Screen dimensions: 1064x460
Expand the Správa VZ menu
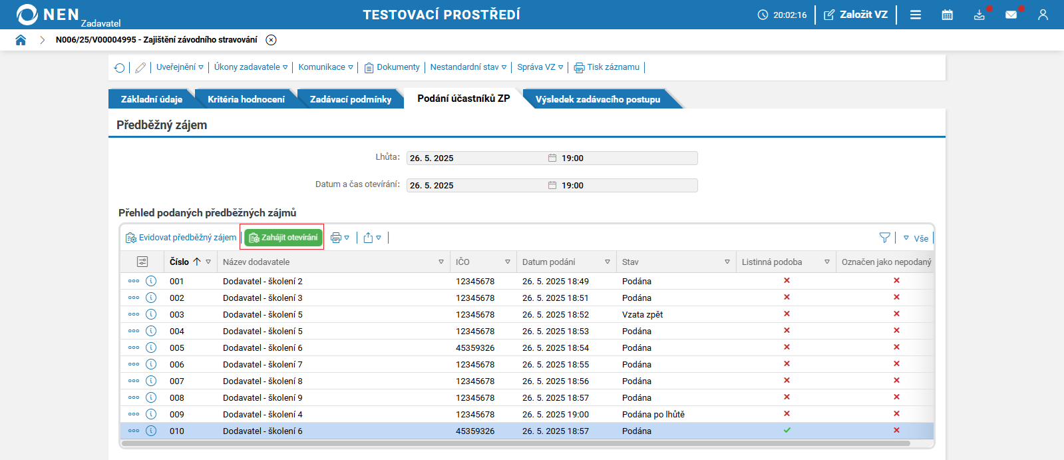coord(540,67)
